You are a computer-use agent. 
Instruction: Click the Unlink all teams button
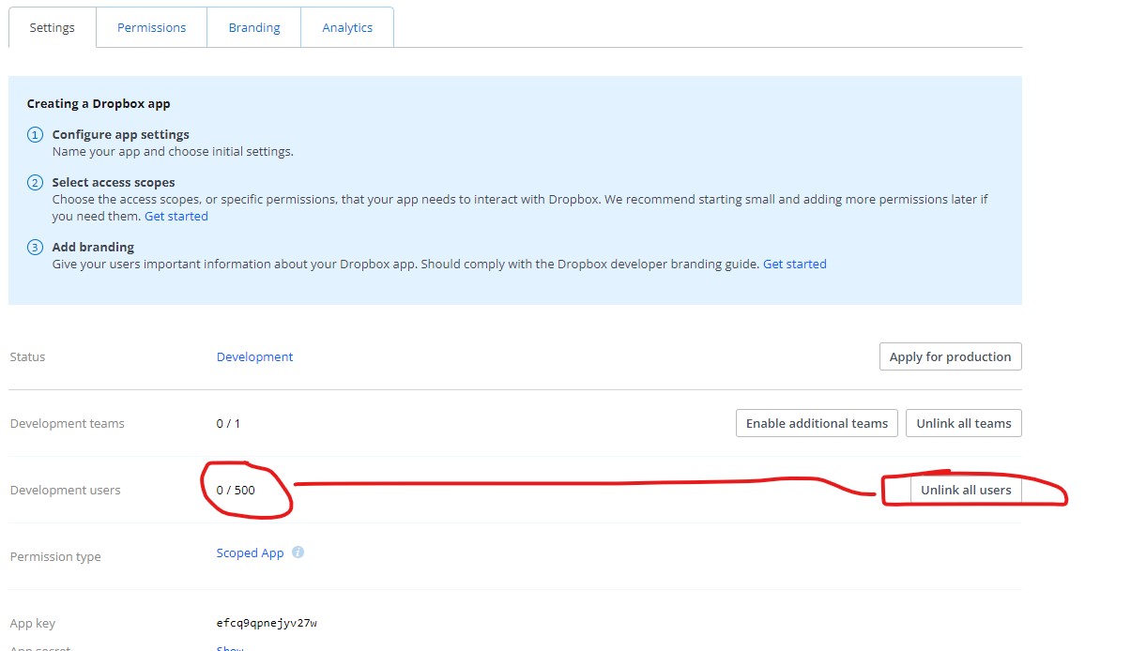coord(964,423)
